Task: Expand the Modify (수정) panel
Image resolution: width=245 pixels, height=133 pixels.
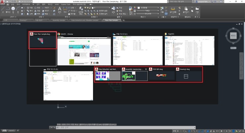Action: (x=41, y=17)
